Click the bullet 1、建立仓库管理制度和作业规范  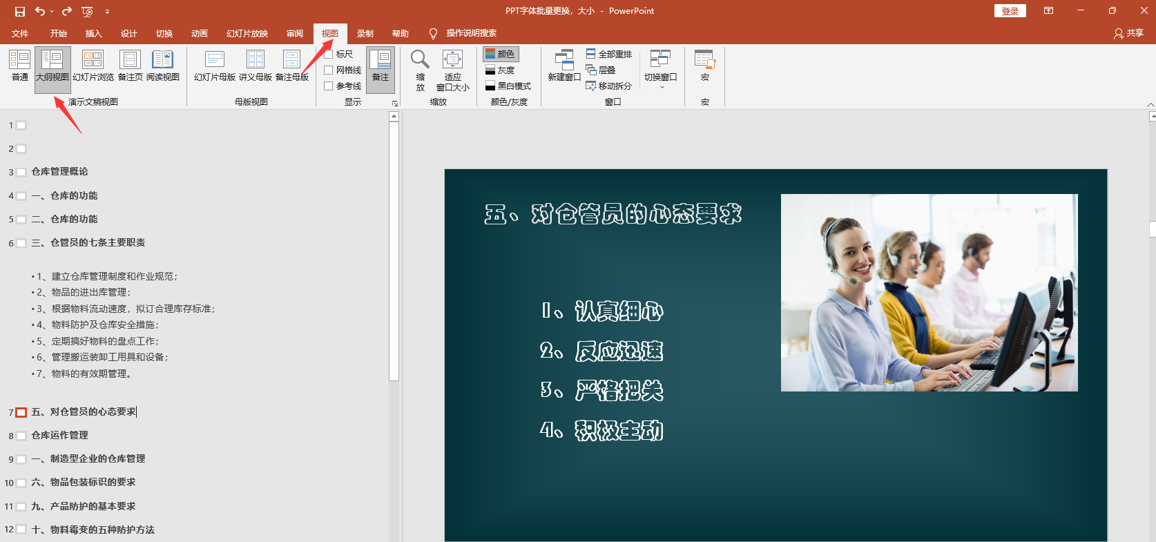click(105, 276)
